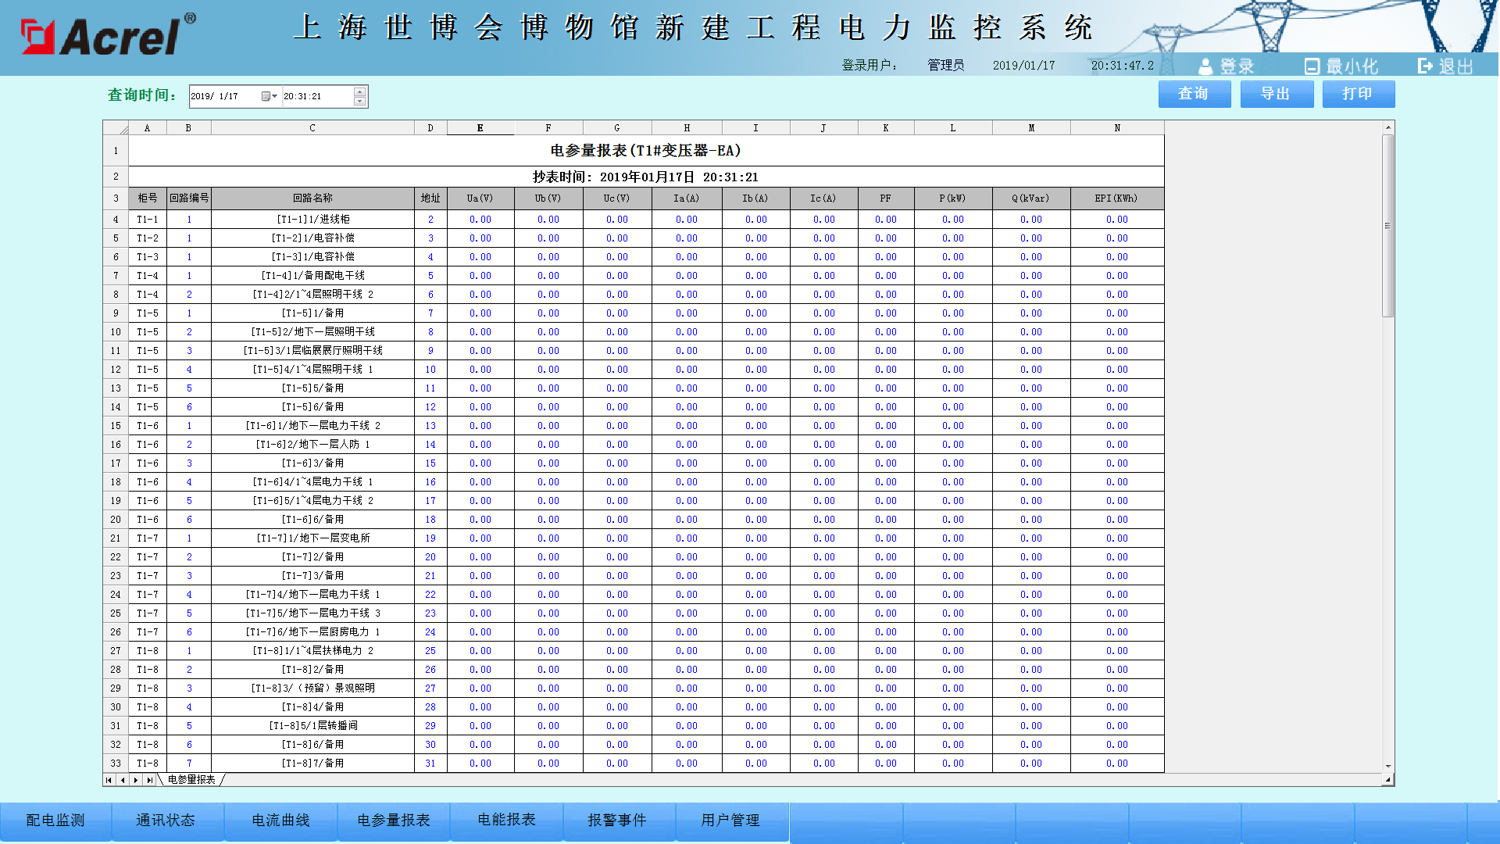
Task: Open the date picker calendar dropdown
Action: coord(269,96)
